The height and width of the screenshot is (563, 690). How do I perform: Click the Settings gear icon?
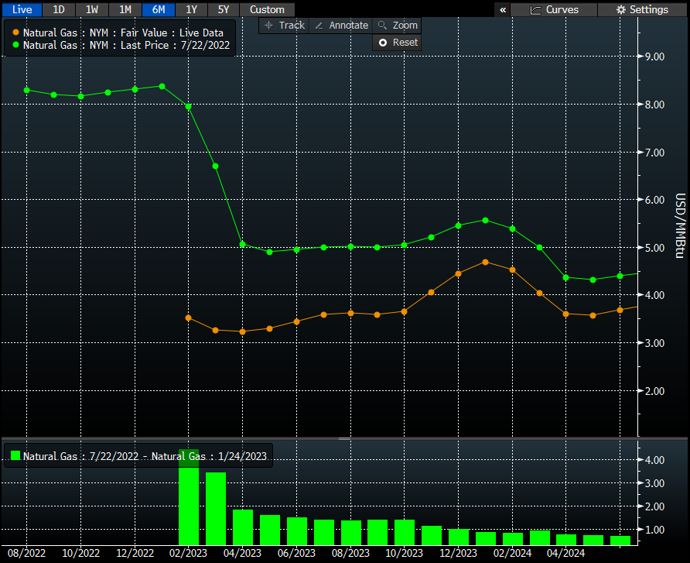pyautogui.click(x=621, y=10)
